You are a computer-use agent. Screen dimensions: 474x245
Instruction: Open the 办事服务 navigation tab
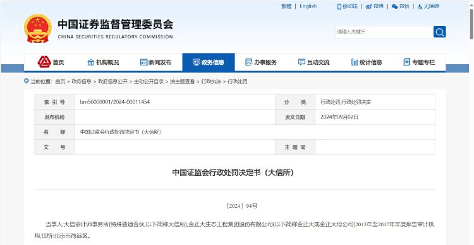[261, 62]
